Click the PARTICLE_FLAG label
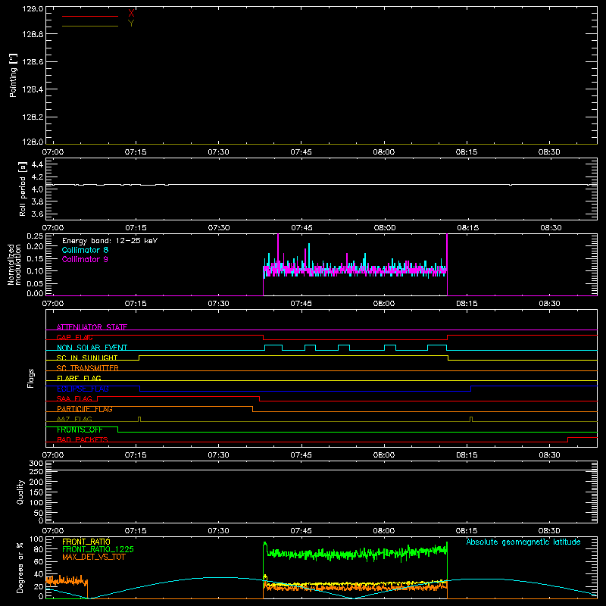Viewport: 606px width, 606px height. [85, 409]
